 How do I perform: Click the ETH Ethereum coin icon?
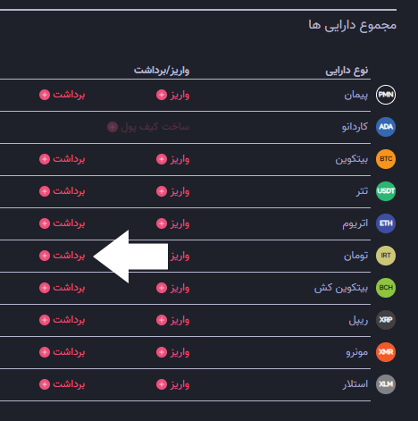click(386, 223)
